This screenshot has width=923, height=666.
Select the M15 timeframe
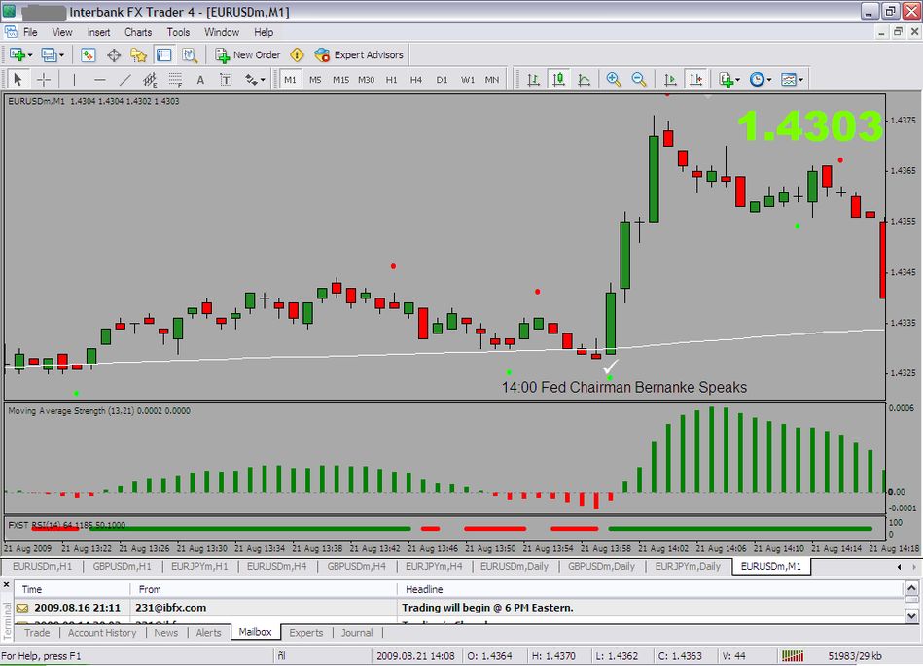point(340,80)
